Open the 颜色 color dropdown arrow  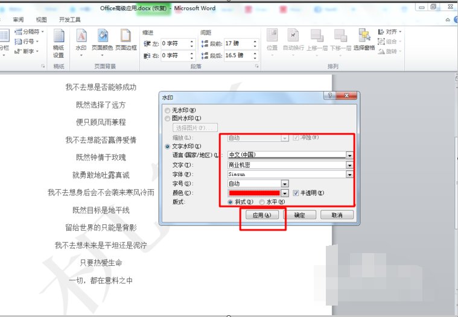pos(284,193)
